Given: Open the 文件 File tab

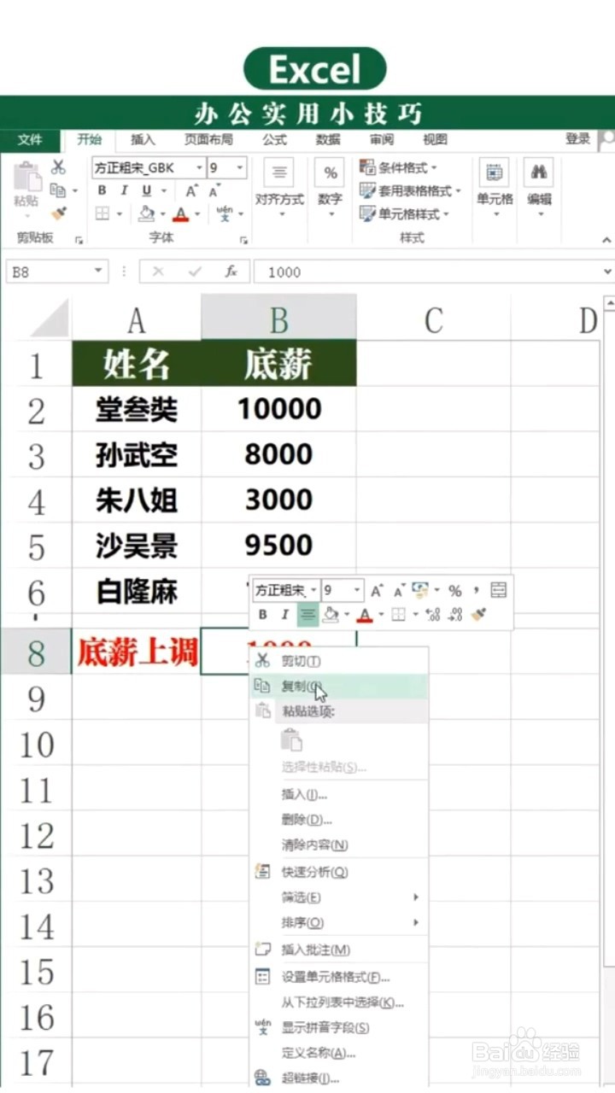Looking at the screenshot, I should tap(30, 139).
